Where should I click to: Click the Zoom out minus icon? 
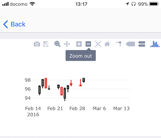[88, 44]
